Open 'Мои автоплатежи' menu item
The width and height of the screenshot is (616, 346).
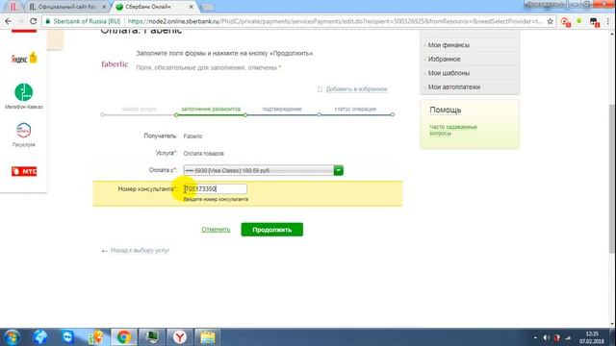point(453,87)
